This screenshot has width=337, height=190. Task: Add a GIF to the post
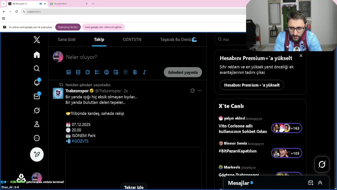78,72
